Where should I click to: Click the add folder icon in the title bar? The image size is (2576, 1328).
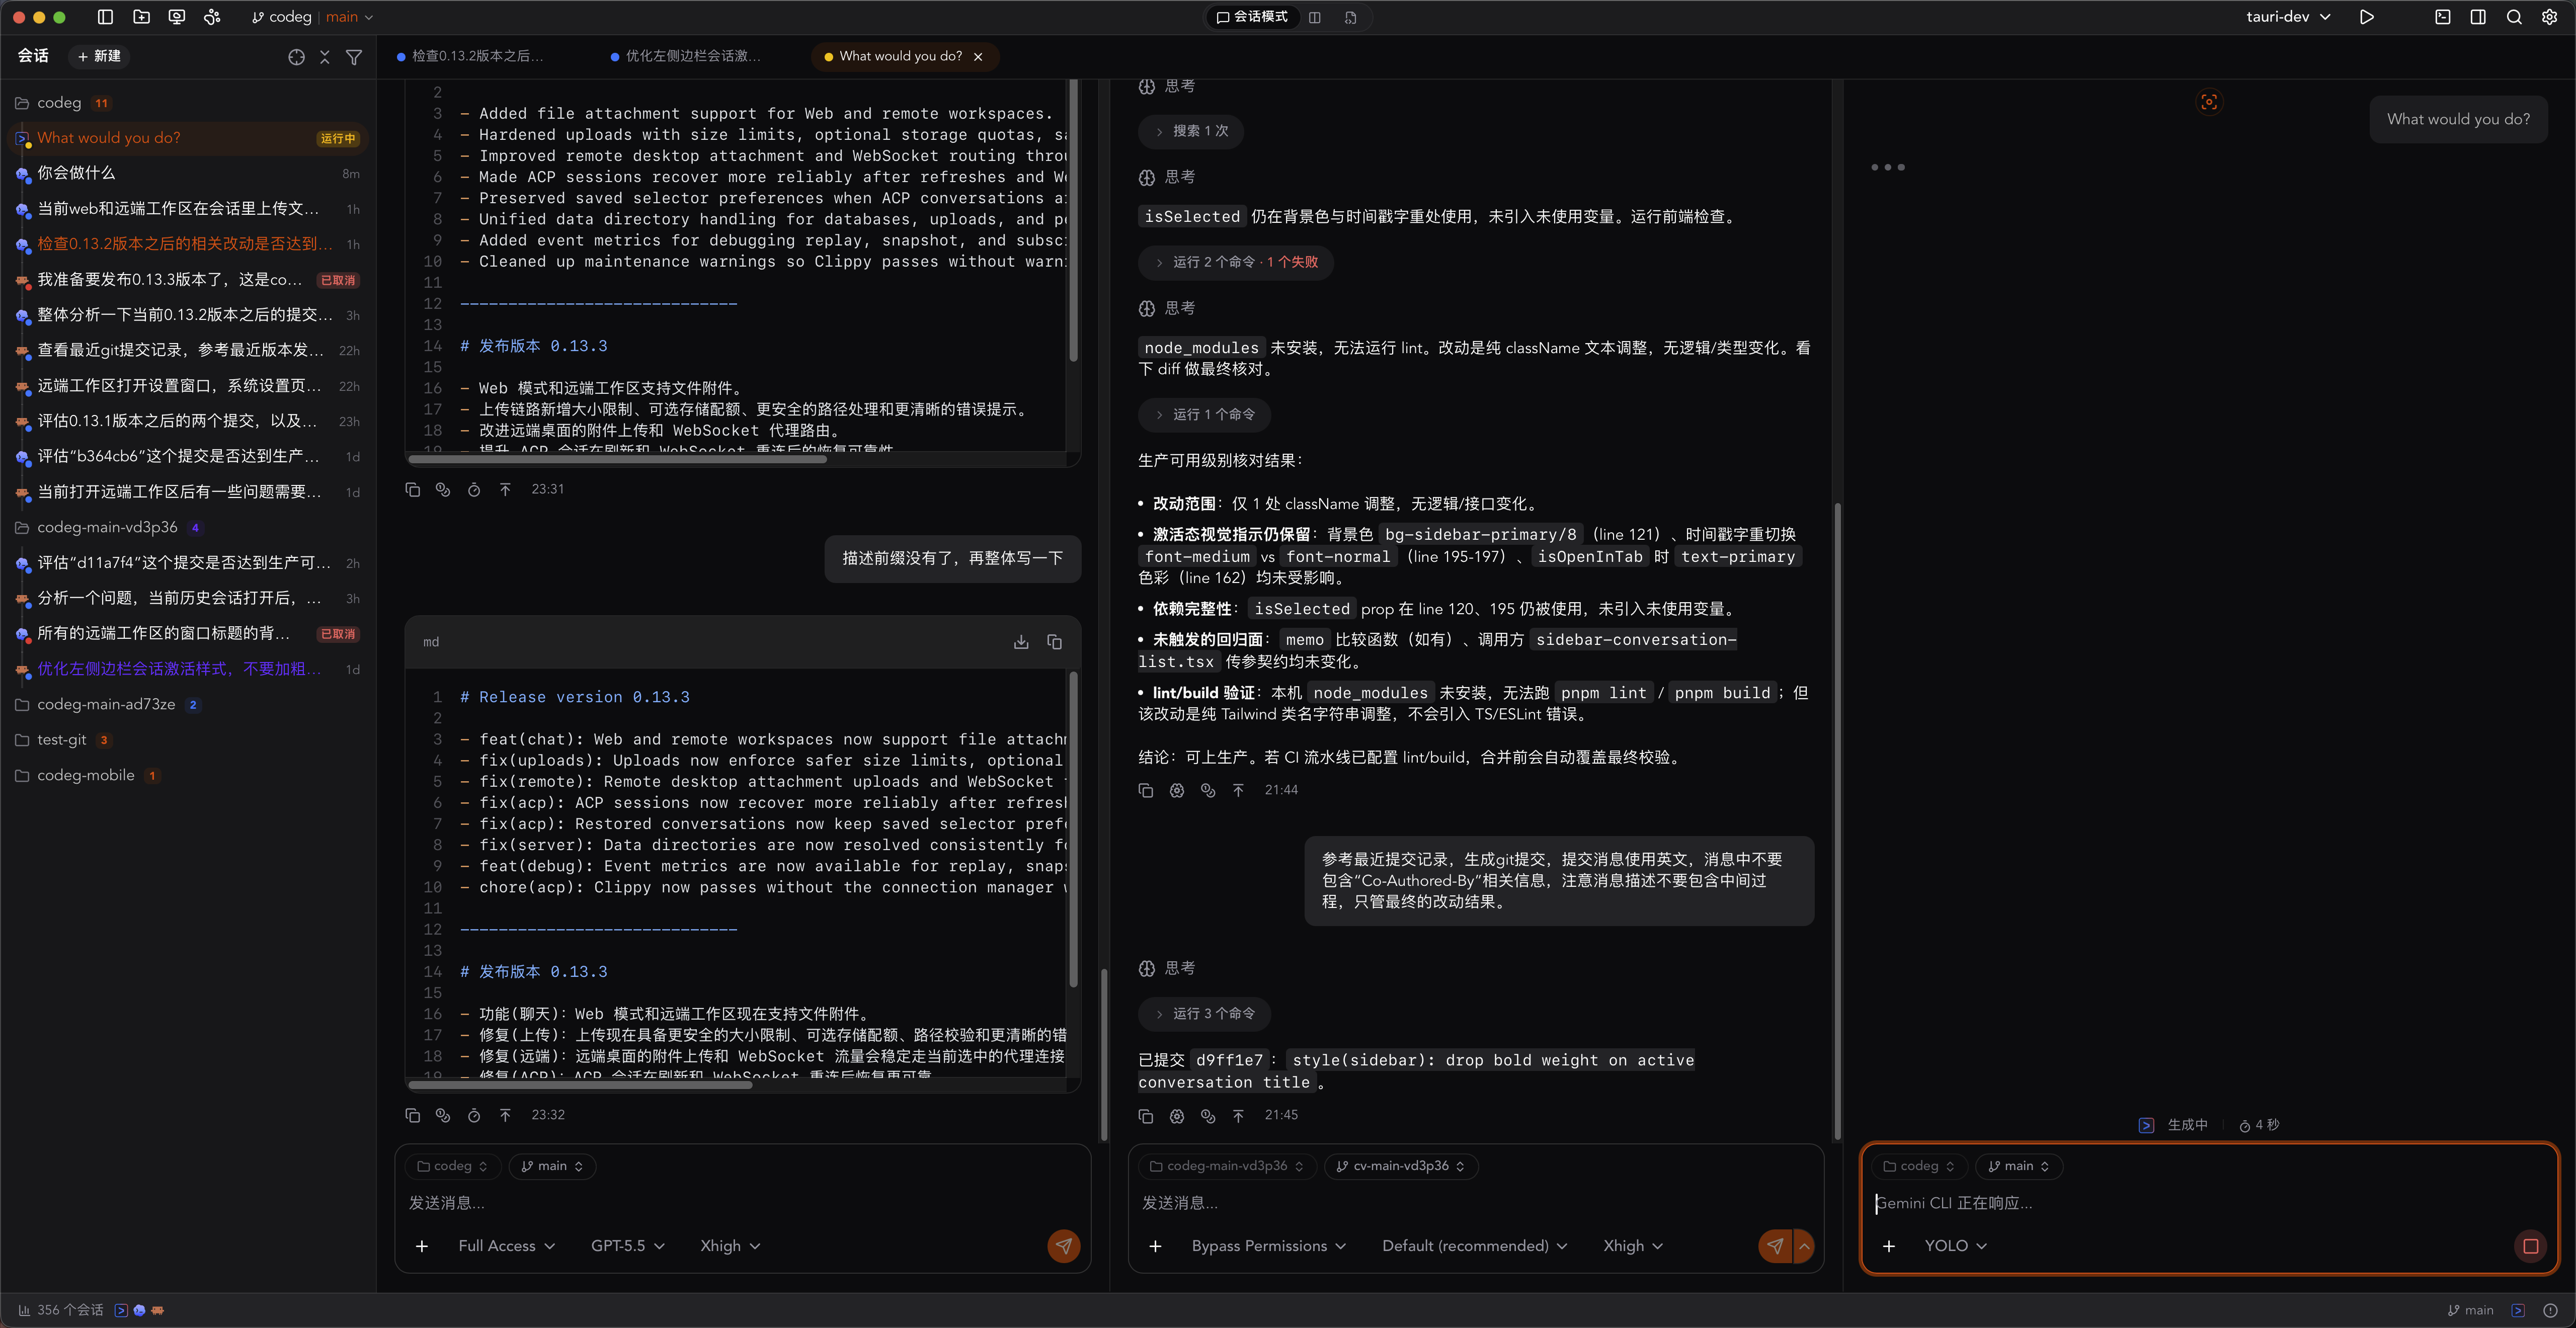click(141, 17)
